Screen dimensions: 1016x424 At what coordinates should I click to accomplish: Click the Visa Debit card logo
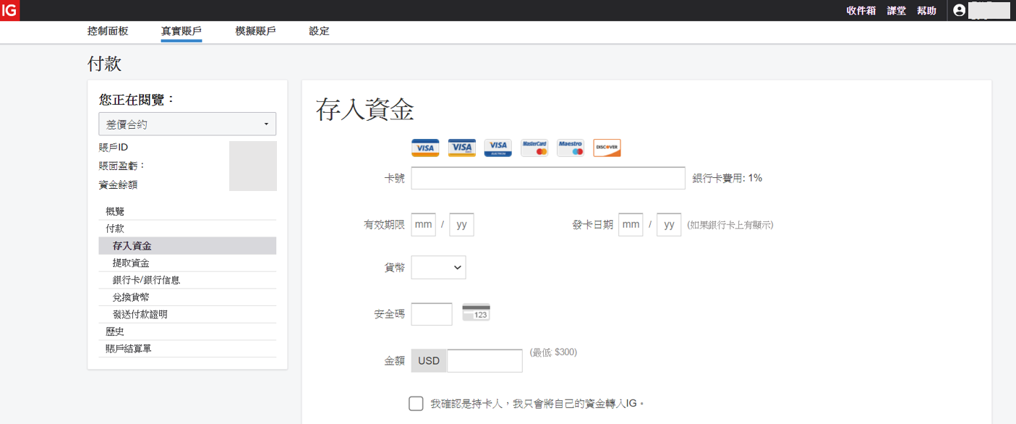461,148
